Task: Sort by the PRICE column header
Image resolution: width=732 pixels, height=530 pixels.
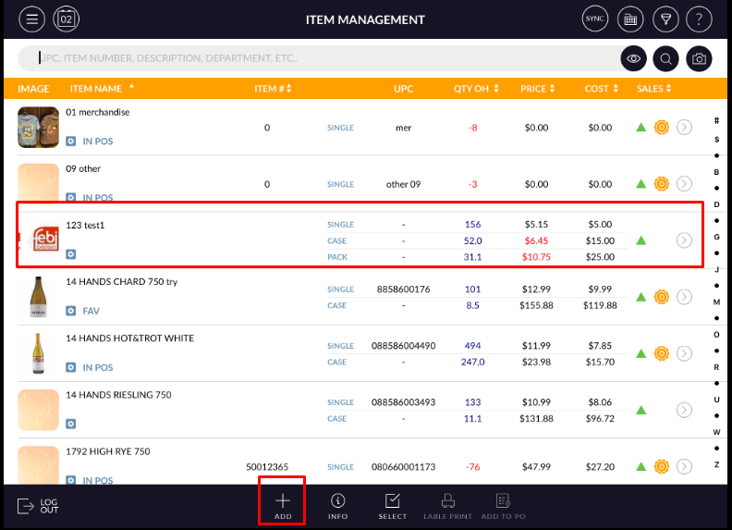Action: tap(537, 89)
